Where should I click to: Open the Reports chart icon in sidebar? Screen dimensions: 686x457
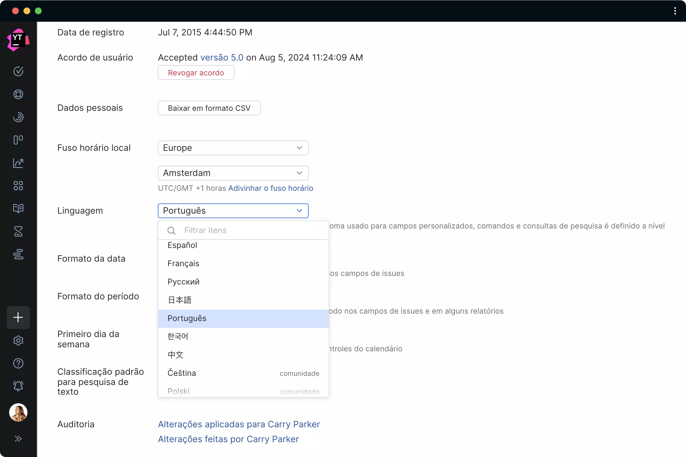tap(18, 163)
